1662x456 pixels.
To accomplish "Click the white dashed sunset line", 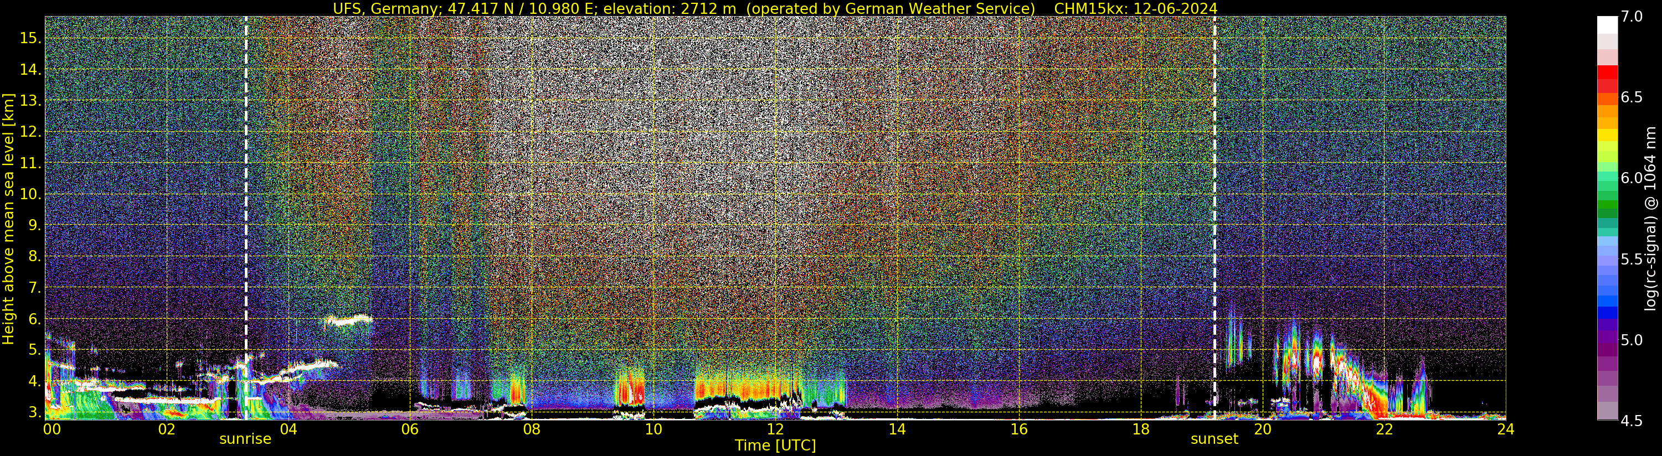I will click(1215, 217).
